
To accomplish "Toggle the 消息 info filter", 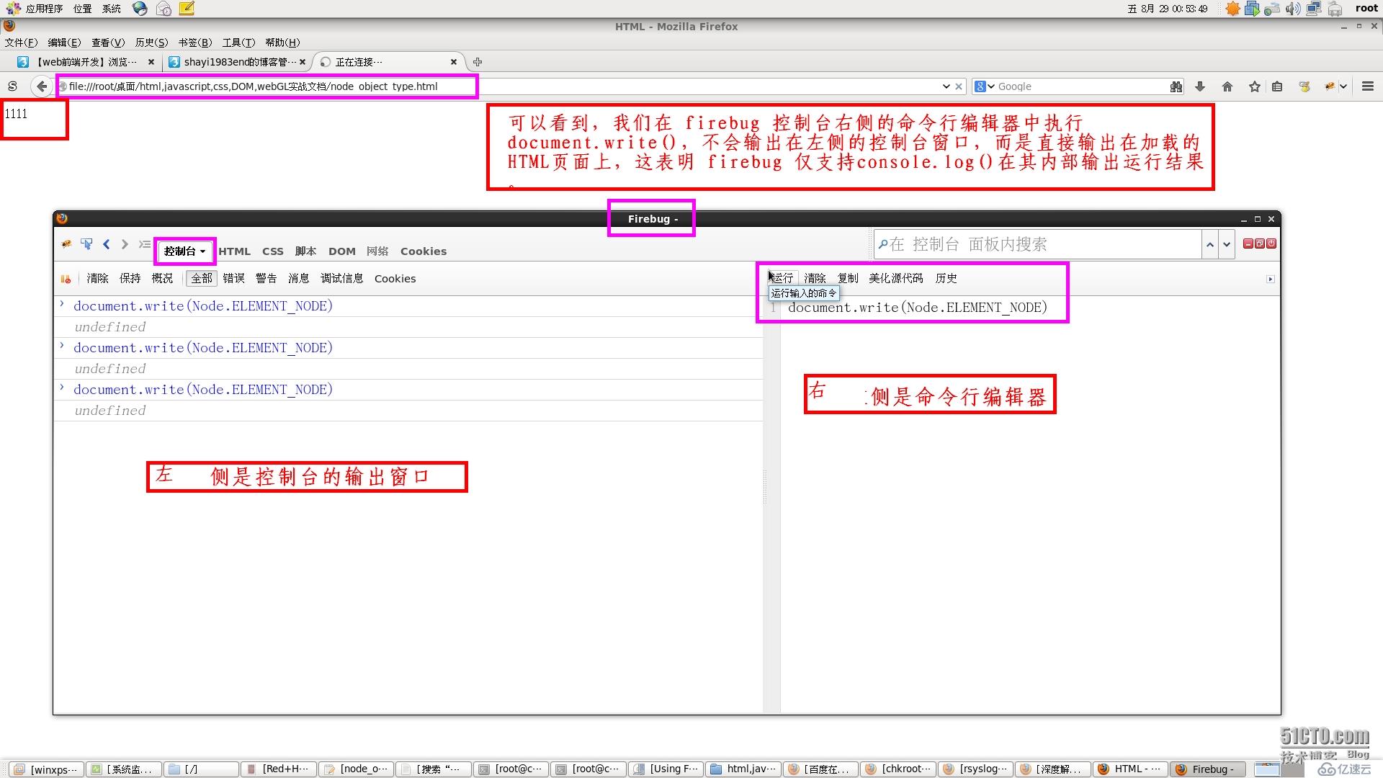I will pyautogui.click(x=299, y=279).
